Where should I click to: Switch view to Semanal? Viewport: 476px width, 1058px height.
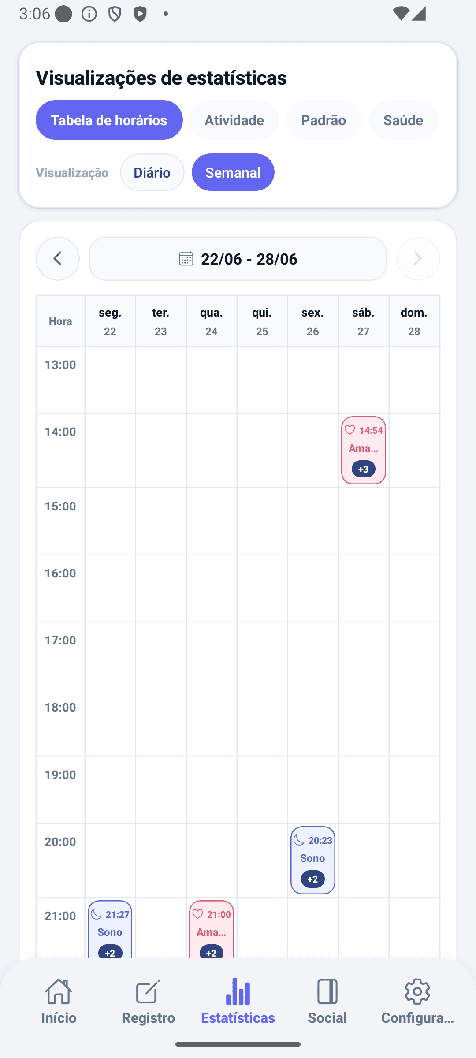(233, 172)
